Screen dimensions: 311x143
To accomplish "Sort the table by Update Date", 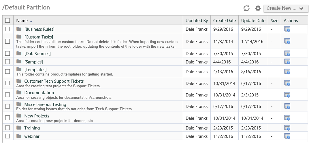I will click(253, 20).
